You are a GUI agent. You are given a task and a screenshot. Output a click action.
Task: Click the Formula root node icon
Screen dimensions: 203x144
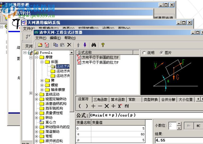[x=36, y=52]
